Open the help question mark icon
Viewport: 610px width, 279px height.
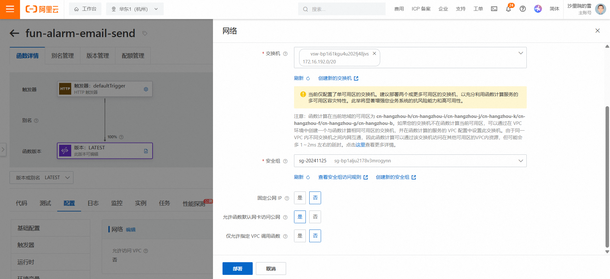click(x=523, y=9)
